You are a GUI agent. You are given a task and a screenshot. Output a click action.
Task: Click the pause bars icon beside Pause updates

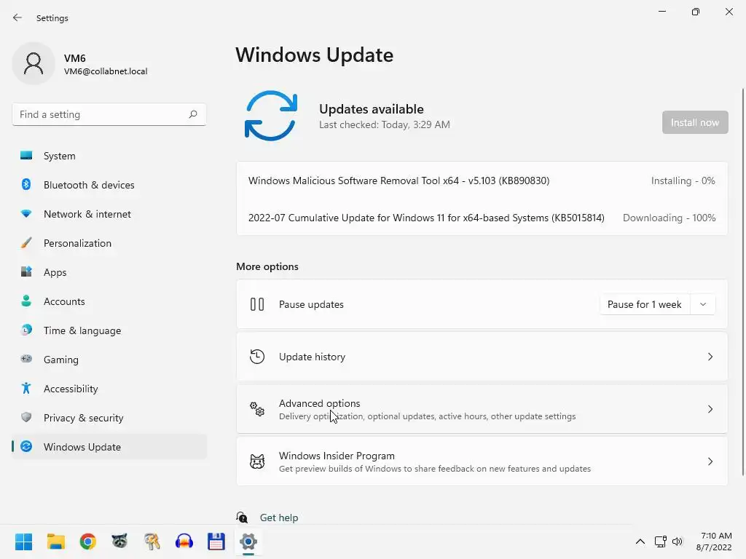257,304
